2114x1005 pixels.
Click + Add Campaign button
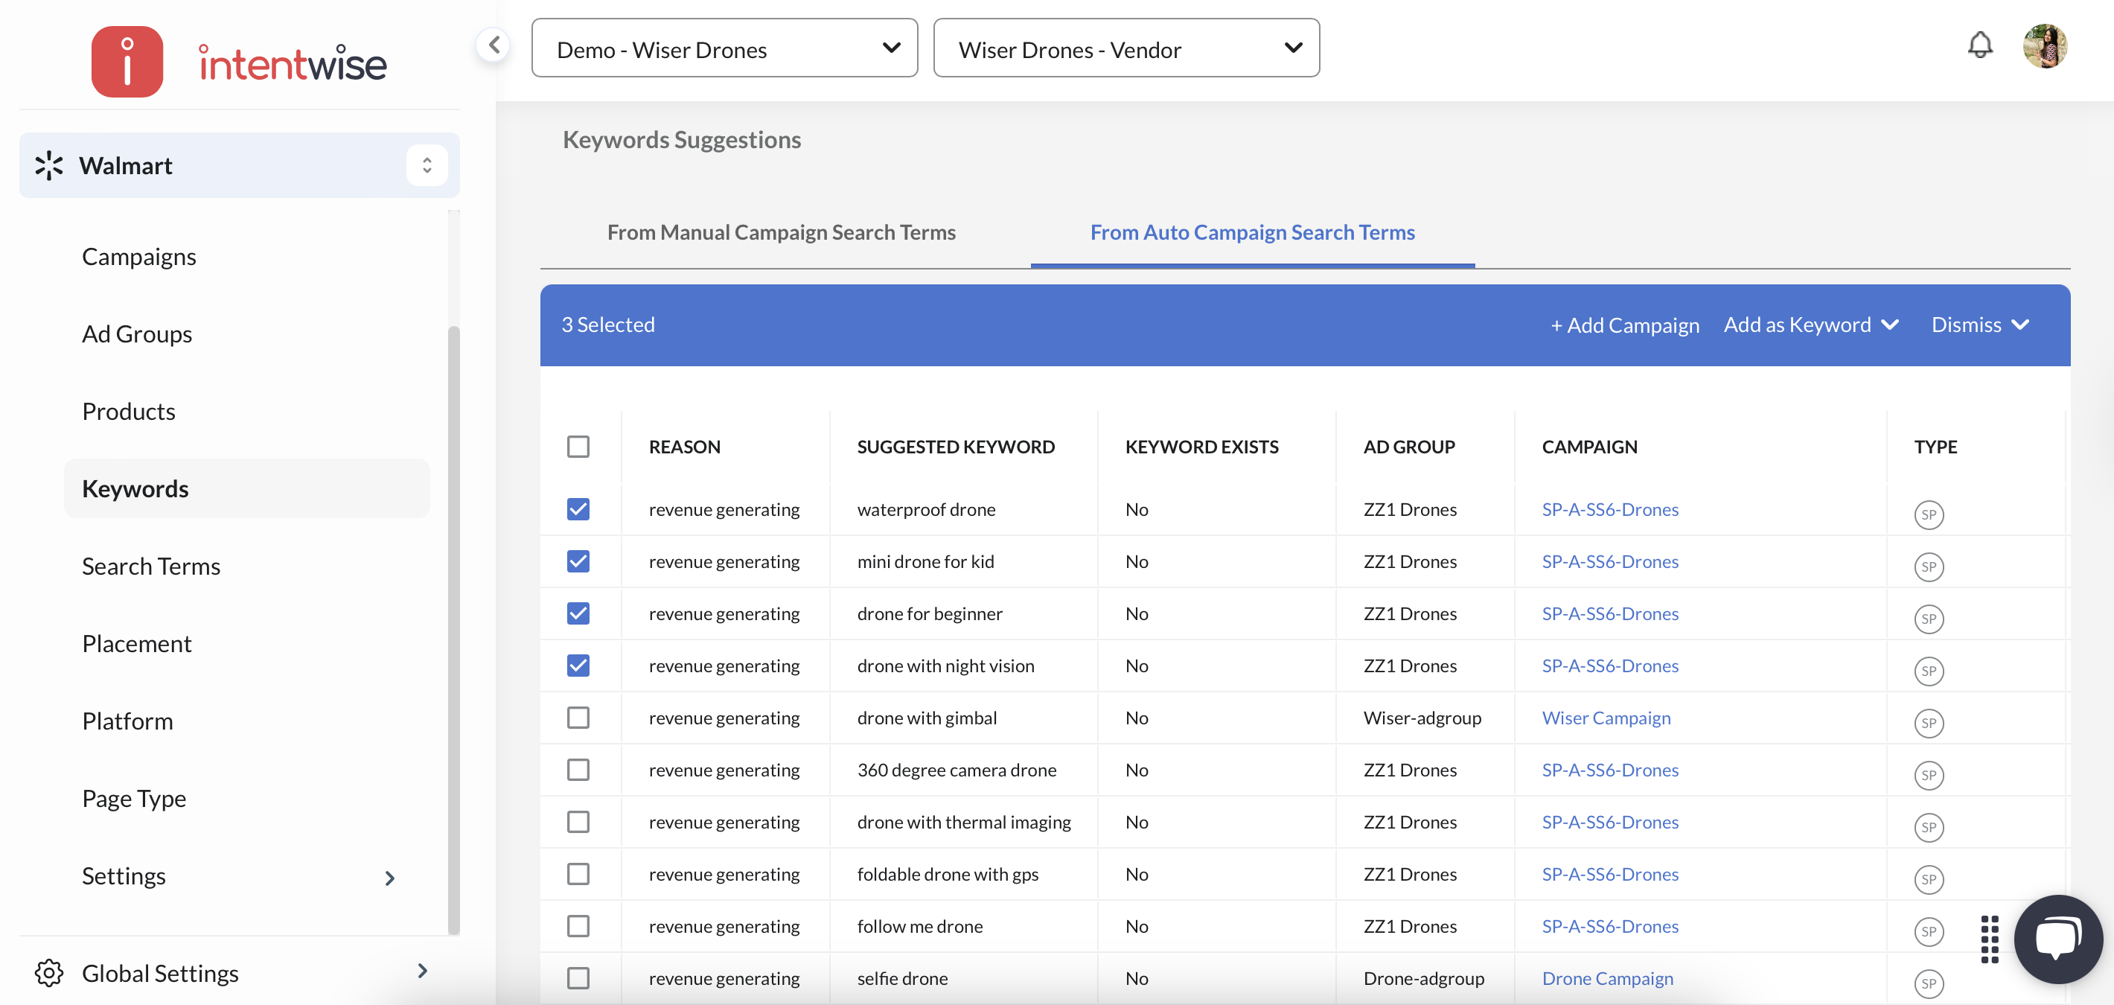pyautogui.click(x=1624, y=325)
